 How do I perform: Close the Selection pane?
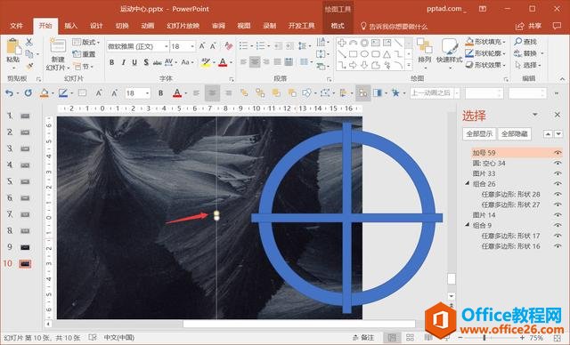(x=558, y=115)
